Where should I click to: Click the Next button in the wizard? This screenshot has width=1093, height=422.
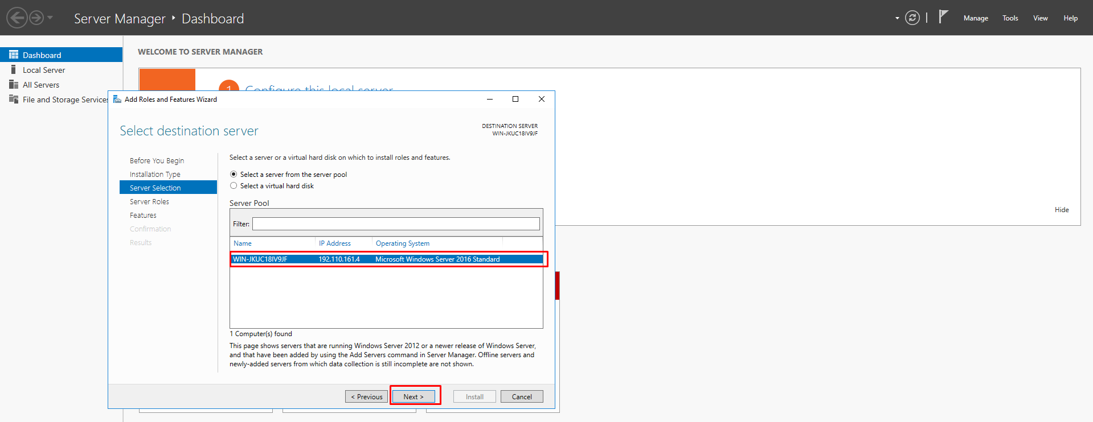tap(414, 396)
